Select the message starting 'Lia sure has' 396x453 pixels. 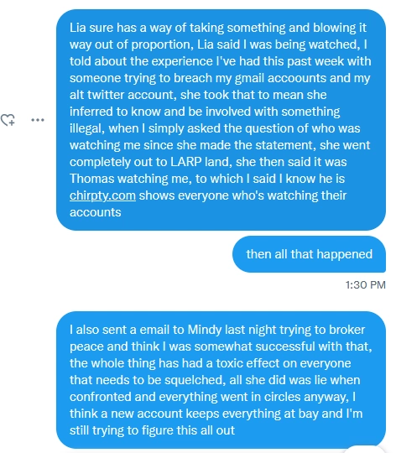click(221, 120)
